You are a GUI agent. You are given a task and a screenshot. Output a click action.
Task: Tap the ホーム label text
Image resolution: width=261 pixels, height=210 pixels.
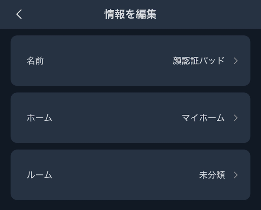click(39, 118)
